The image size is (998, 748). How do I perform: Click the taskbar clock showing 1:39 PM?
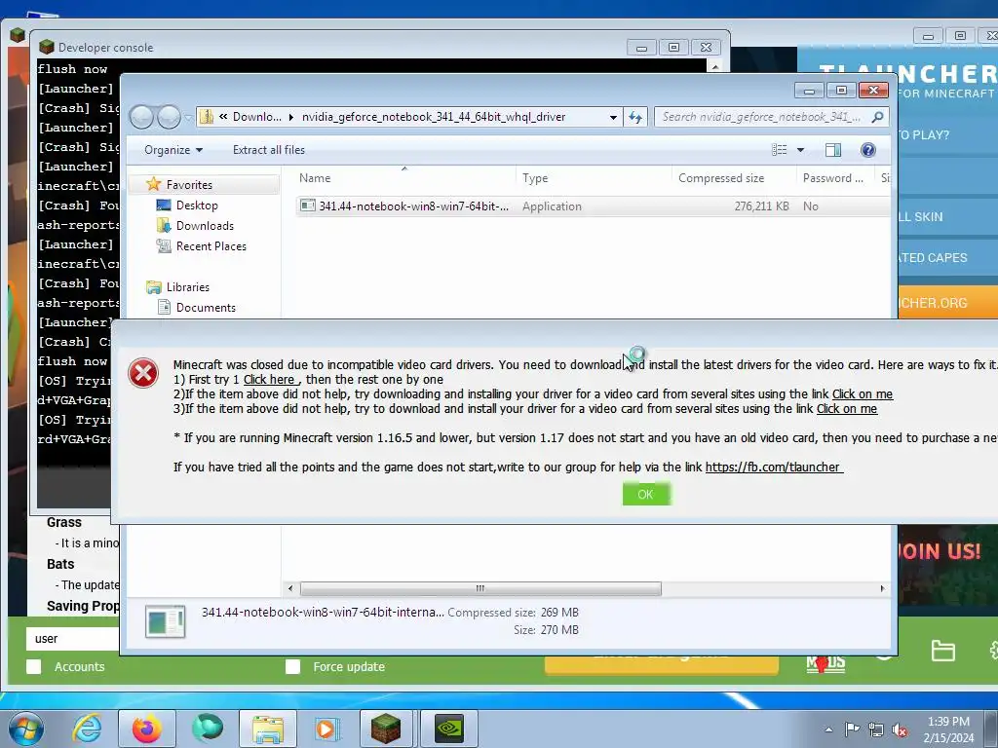click(x=948, y=729)
